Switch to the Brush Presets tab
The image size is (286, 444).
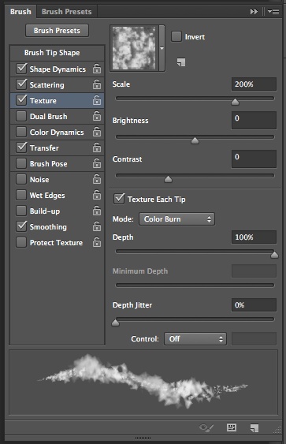pyautogui.click(x=67, y=12)
